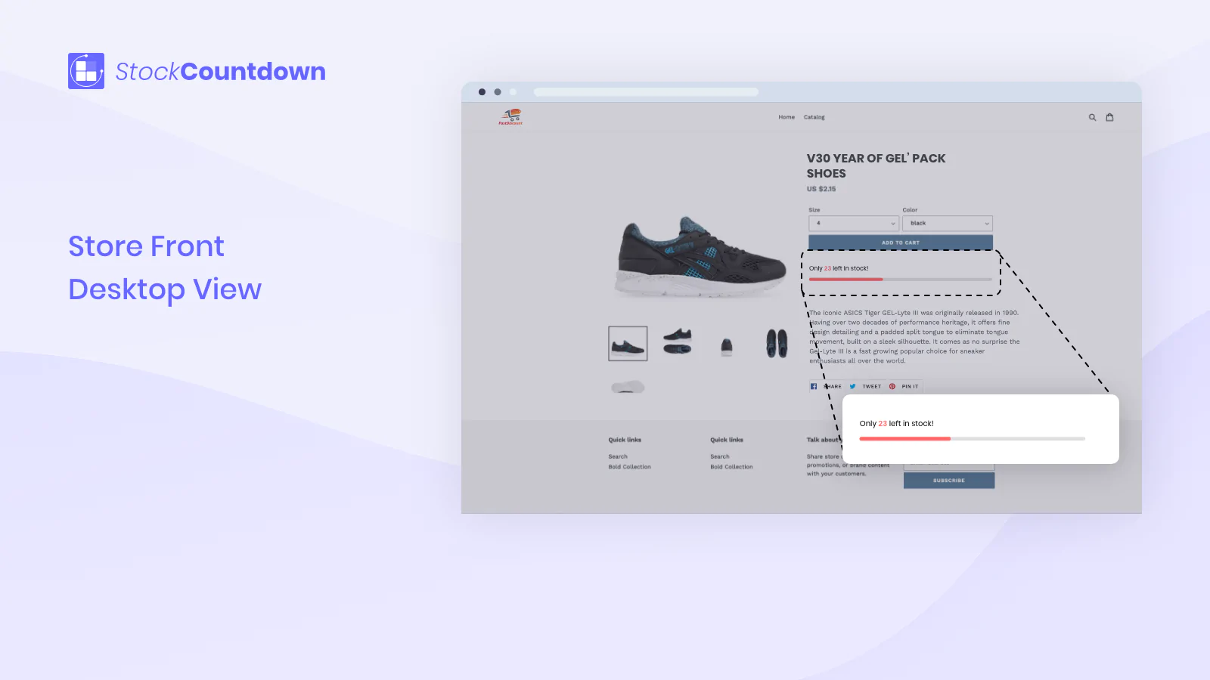Click the enlarged stock progress bar
The width and height of the screenshot is (1210, 680).
pyautogui.click(x=972, y=438)
